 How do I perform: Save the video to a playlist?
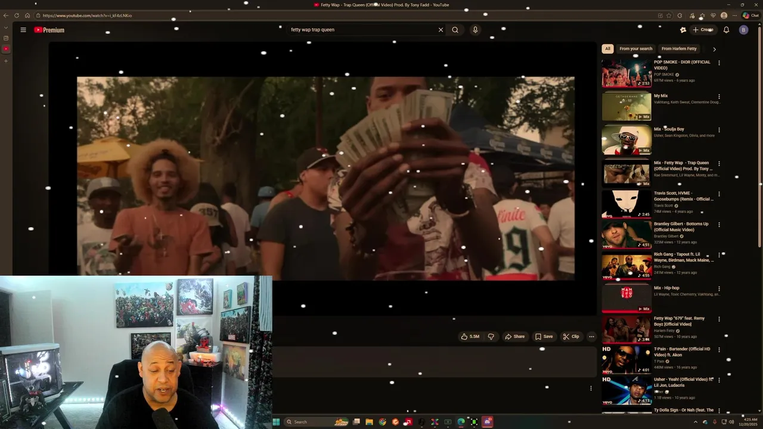pos(544,337)
